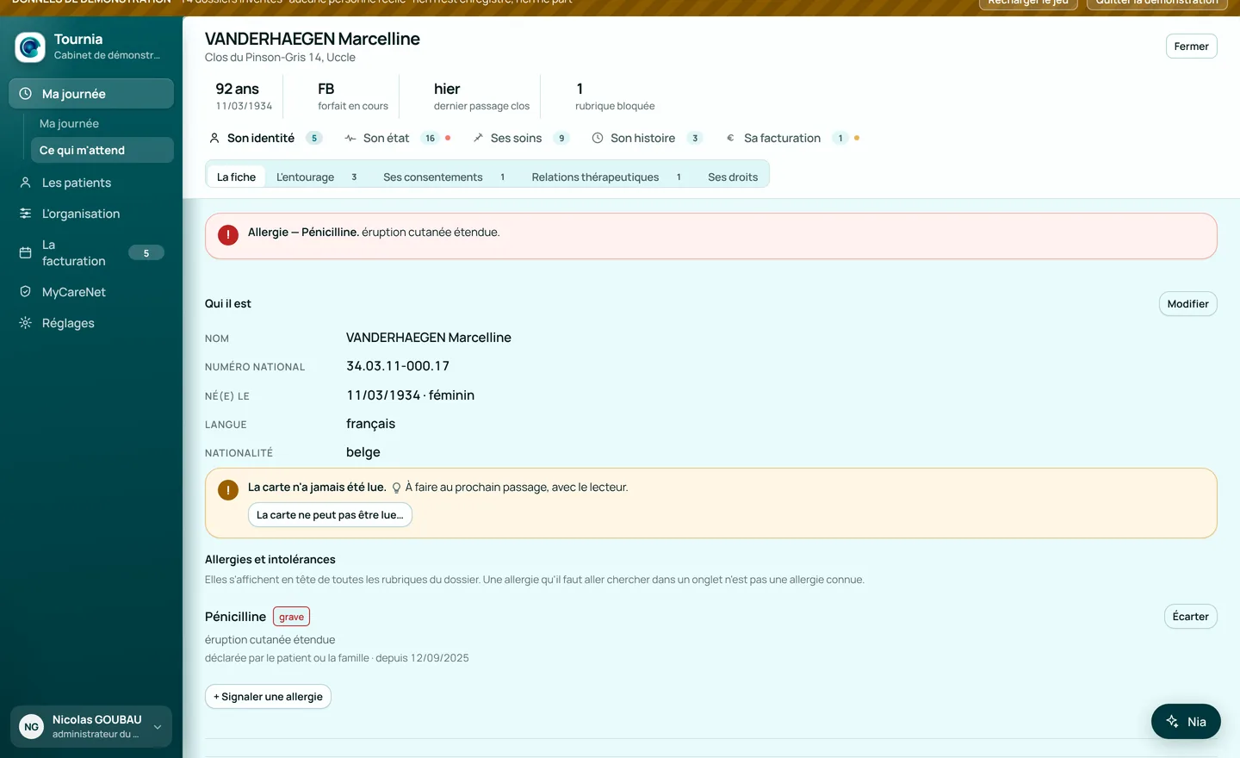Click the Tournia logo icon
Screen dimensions: 1240x758
30,47
